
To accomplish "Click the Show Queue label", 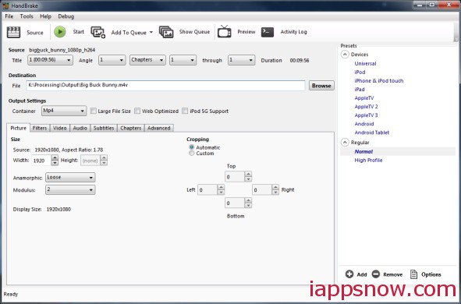I will click(x=194, y=32).
